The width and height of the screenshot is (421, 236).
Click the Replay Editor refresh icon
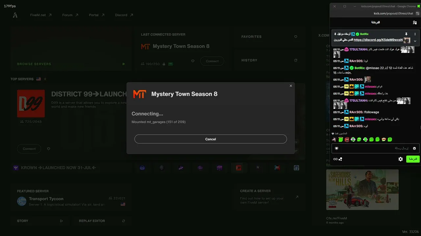coord(124,221)
